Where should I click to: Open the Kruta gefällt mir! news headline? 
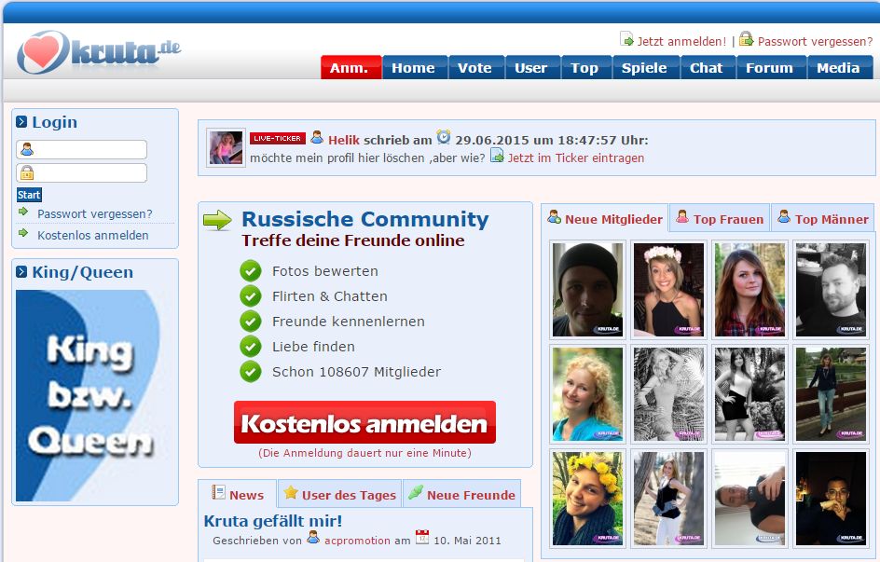click(273, 521)
